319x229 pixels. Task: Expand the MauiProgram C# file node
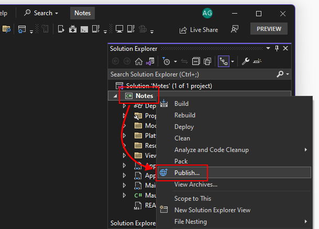point(124,195)
